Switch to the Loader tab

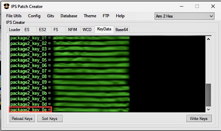(x=15, y=30)
